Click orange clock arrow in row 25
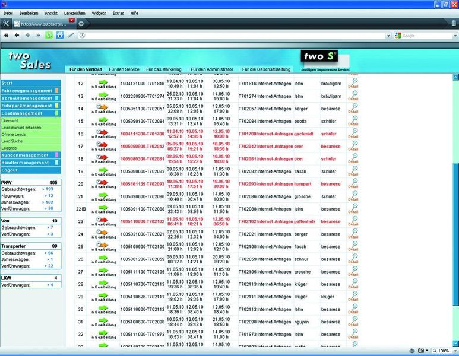The height and width of the screenshot is (356, 459). pyautogui.click(x=103, y=245)
